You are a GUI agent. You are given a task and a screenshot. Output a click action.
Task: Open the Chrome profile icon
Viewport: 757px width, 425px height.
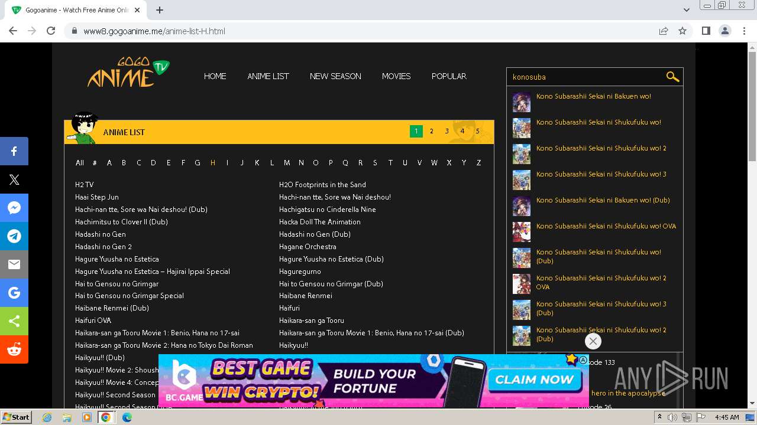[x=724, y=31]
